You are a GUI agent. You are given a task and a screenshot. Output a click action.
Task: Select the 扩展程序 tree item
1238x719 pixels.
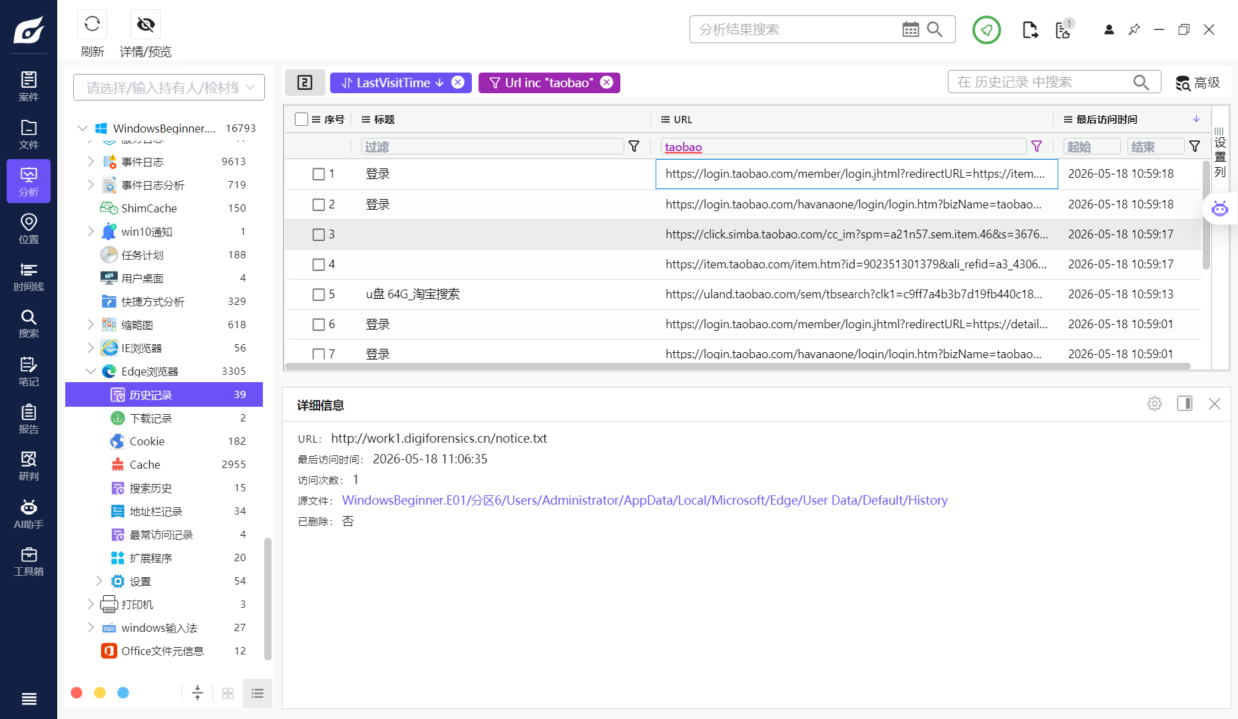pyautogui.click(x=164, y=558)
